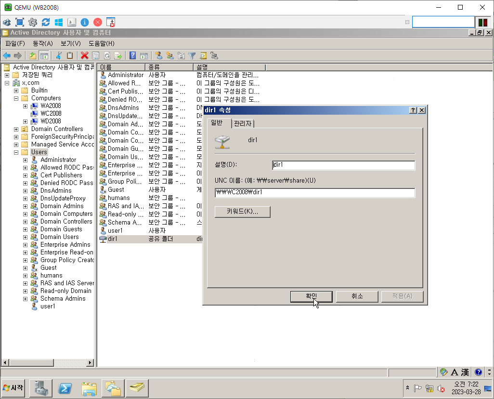Image resolution: width=494 pixels, height=399 pixels.
Task: Toggle the console tree pane button
Action: pyautogui.click(x=44, y=56)
